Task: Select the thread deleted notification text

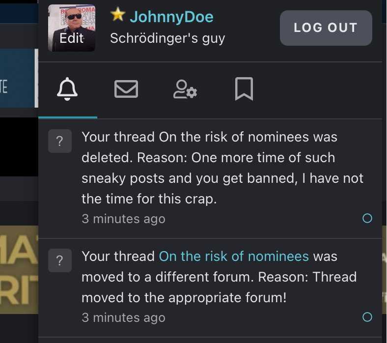Action: click(216, 168)
